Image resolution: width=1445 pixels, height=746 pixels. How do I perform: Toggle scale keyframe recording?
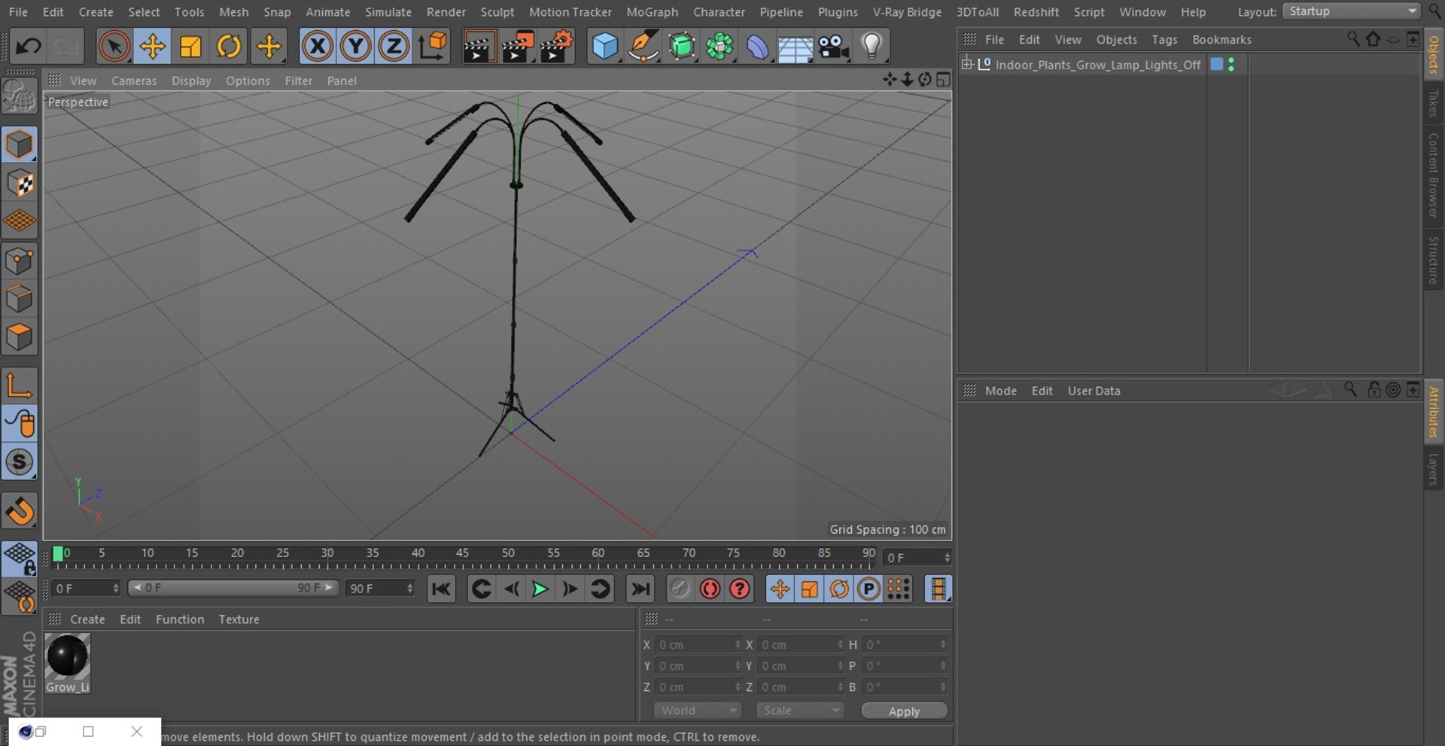coord(810,589)
